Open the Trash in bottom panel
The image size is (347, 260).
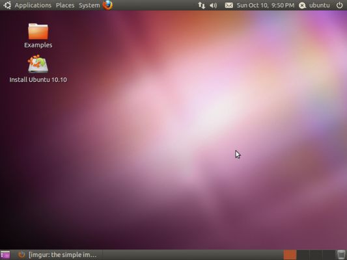[341, 255]
